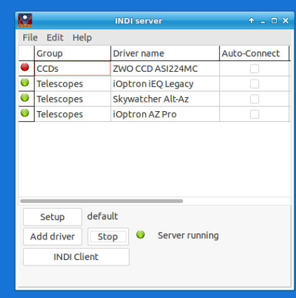This screenshot has width=296, height=298.
Task: Click the green Server running indicator light
Action: click(141, 234)
